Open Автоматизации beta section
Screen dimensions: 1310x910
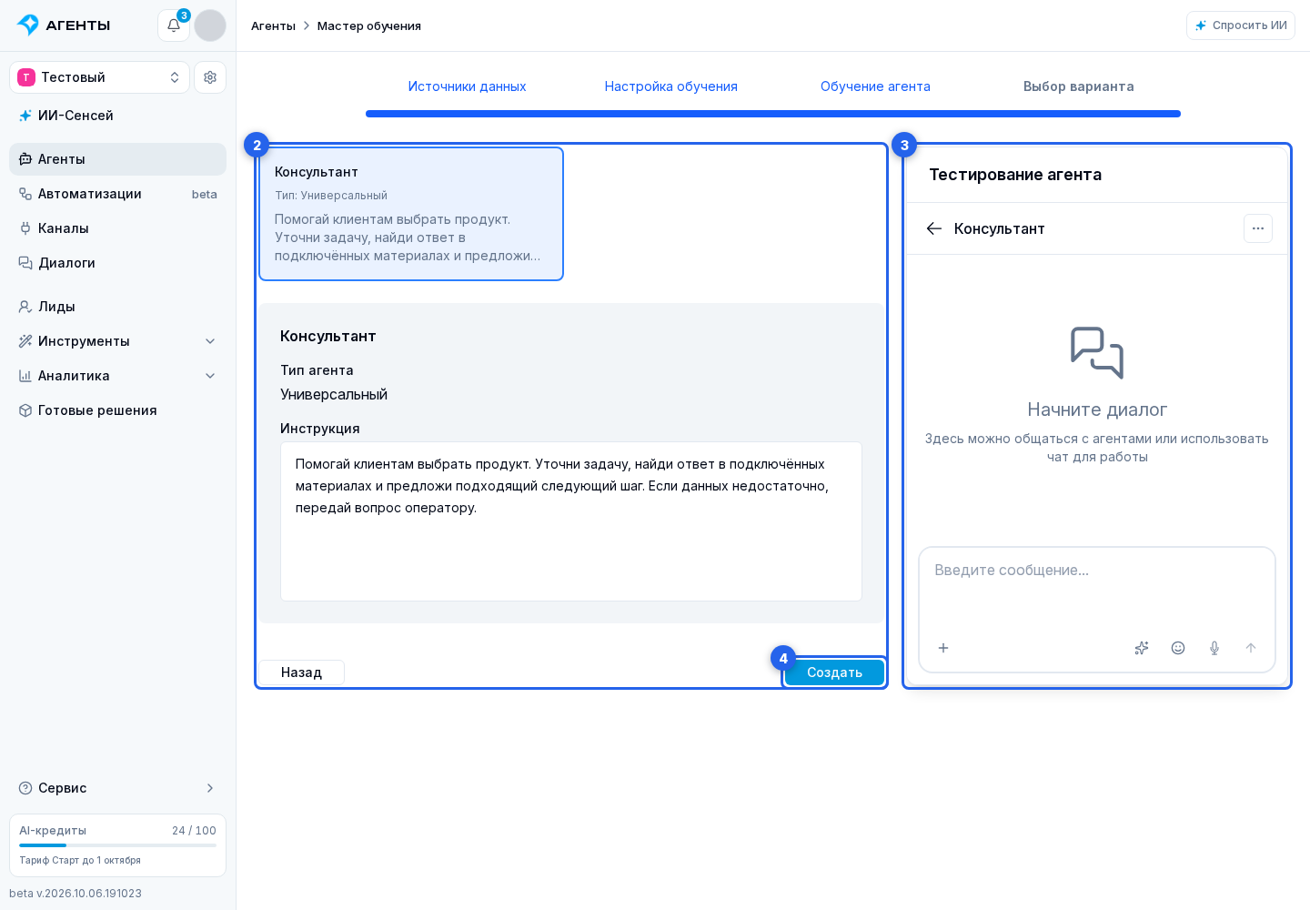pyautogui.click(x=117, y=194)
